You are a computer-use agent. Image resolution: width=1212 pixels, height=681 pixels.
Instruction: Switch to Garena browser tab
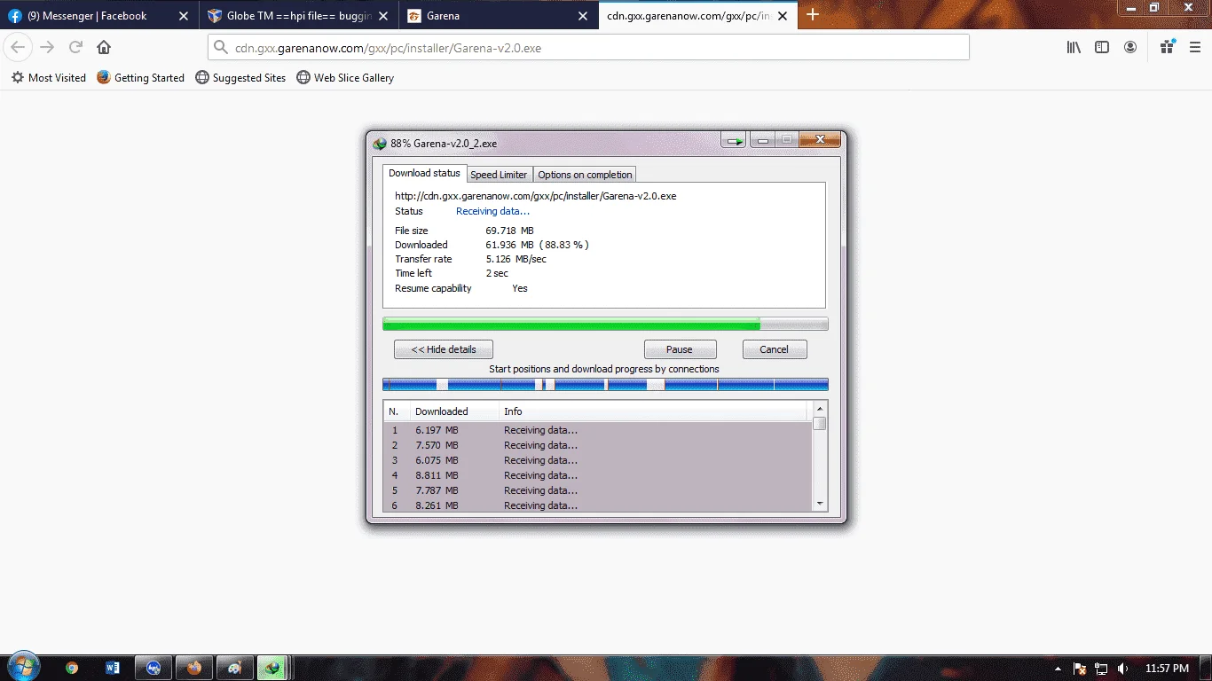(x=499, y=16)
